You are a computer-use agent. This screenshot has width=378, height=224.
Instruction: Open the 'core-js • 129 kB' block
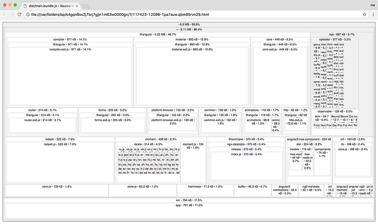point(57,190)
